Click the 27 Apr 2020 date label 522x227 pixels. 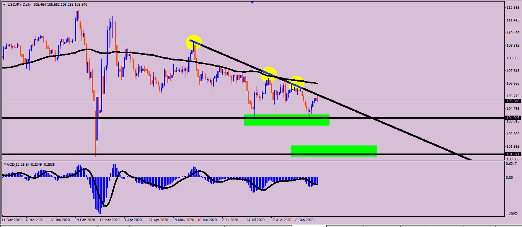158,220
